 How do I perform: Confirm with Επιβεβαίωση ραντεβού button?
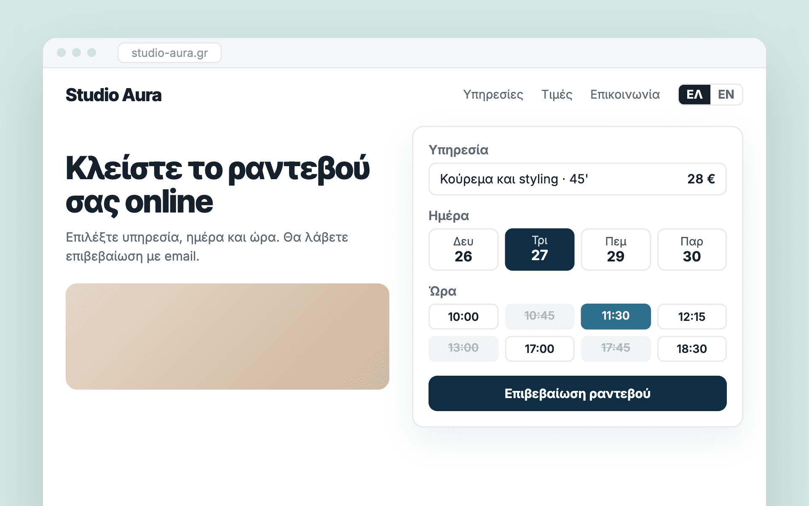[577, 393]
